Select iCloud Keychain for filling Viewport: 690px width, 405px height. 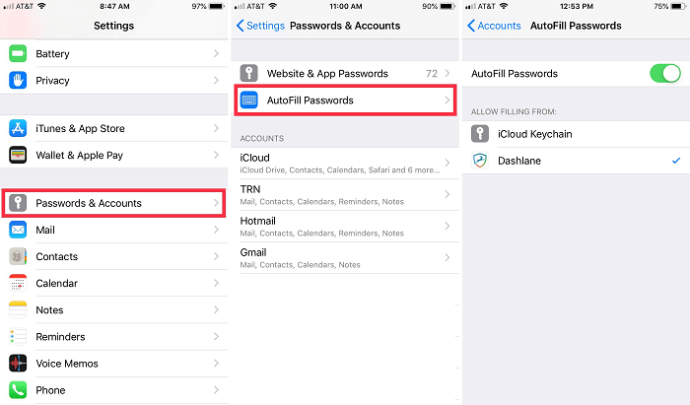pos(572,134)
